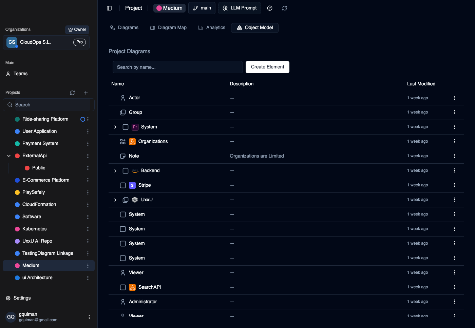475x328 pixels.
Task: Refresh the Projects list
Action: click(72, 93)
